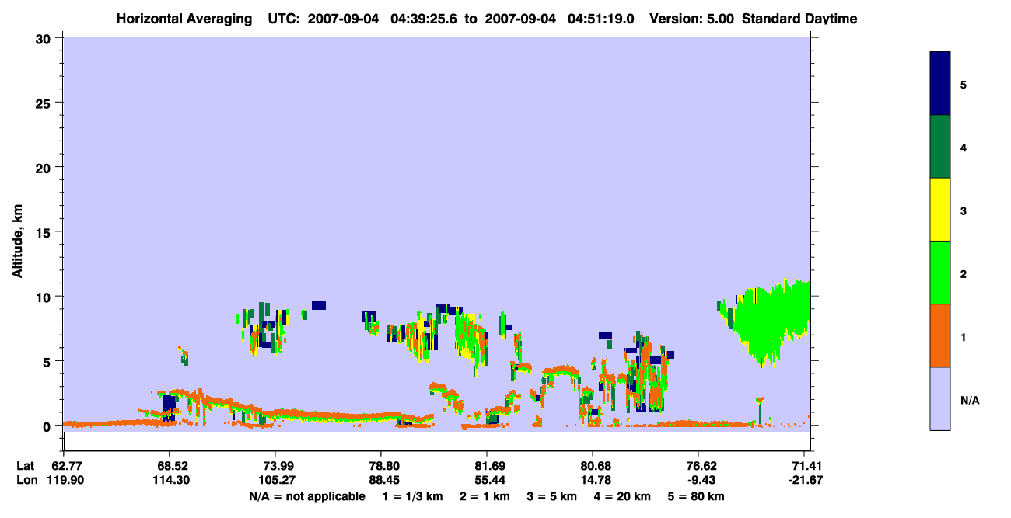Click the longitude value -21.67
This screenshot has width=1011, height=518.
805,480
